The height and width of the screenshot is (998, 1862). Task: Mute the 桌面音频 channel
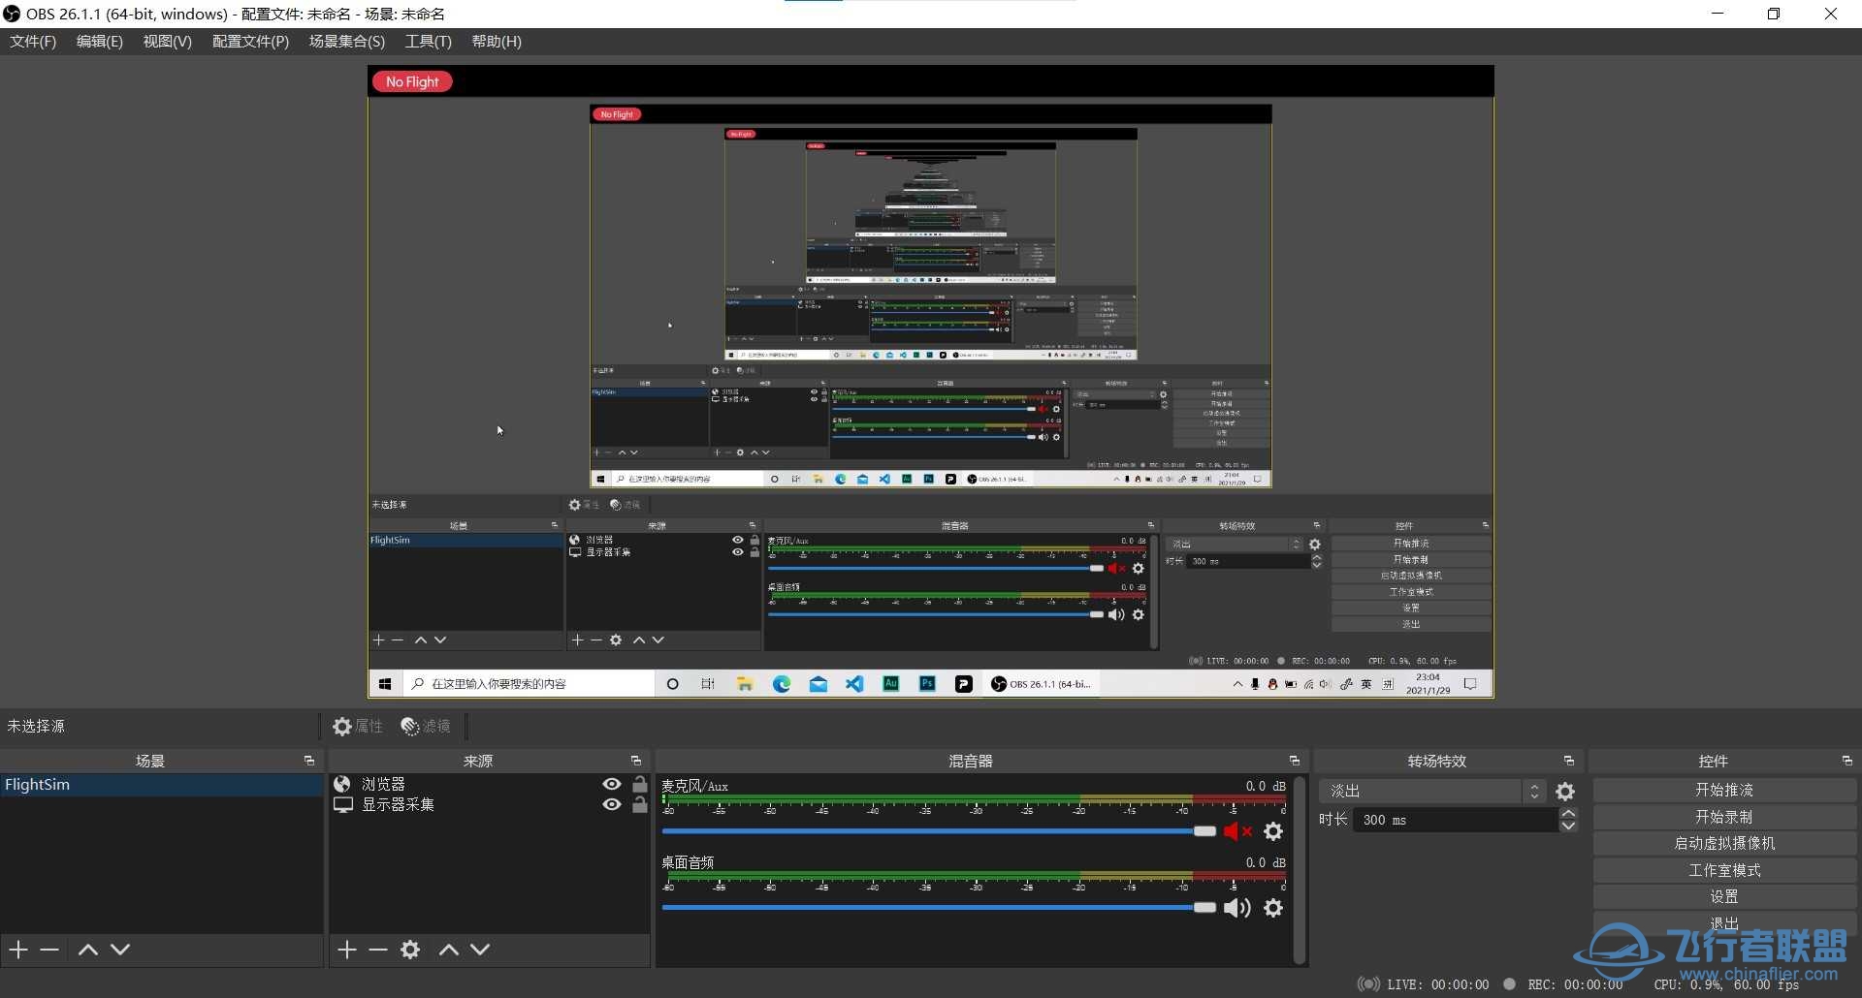coord(1236,908)
